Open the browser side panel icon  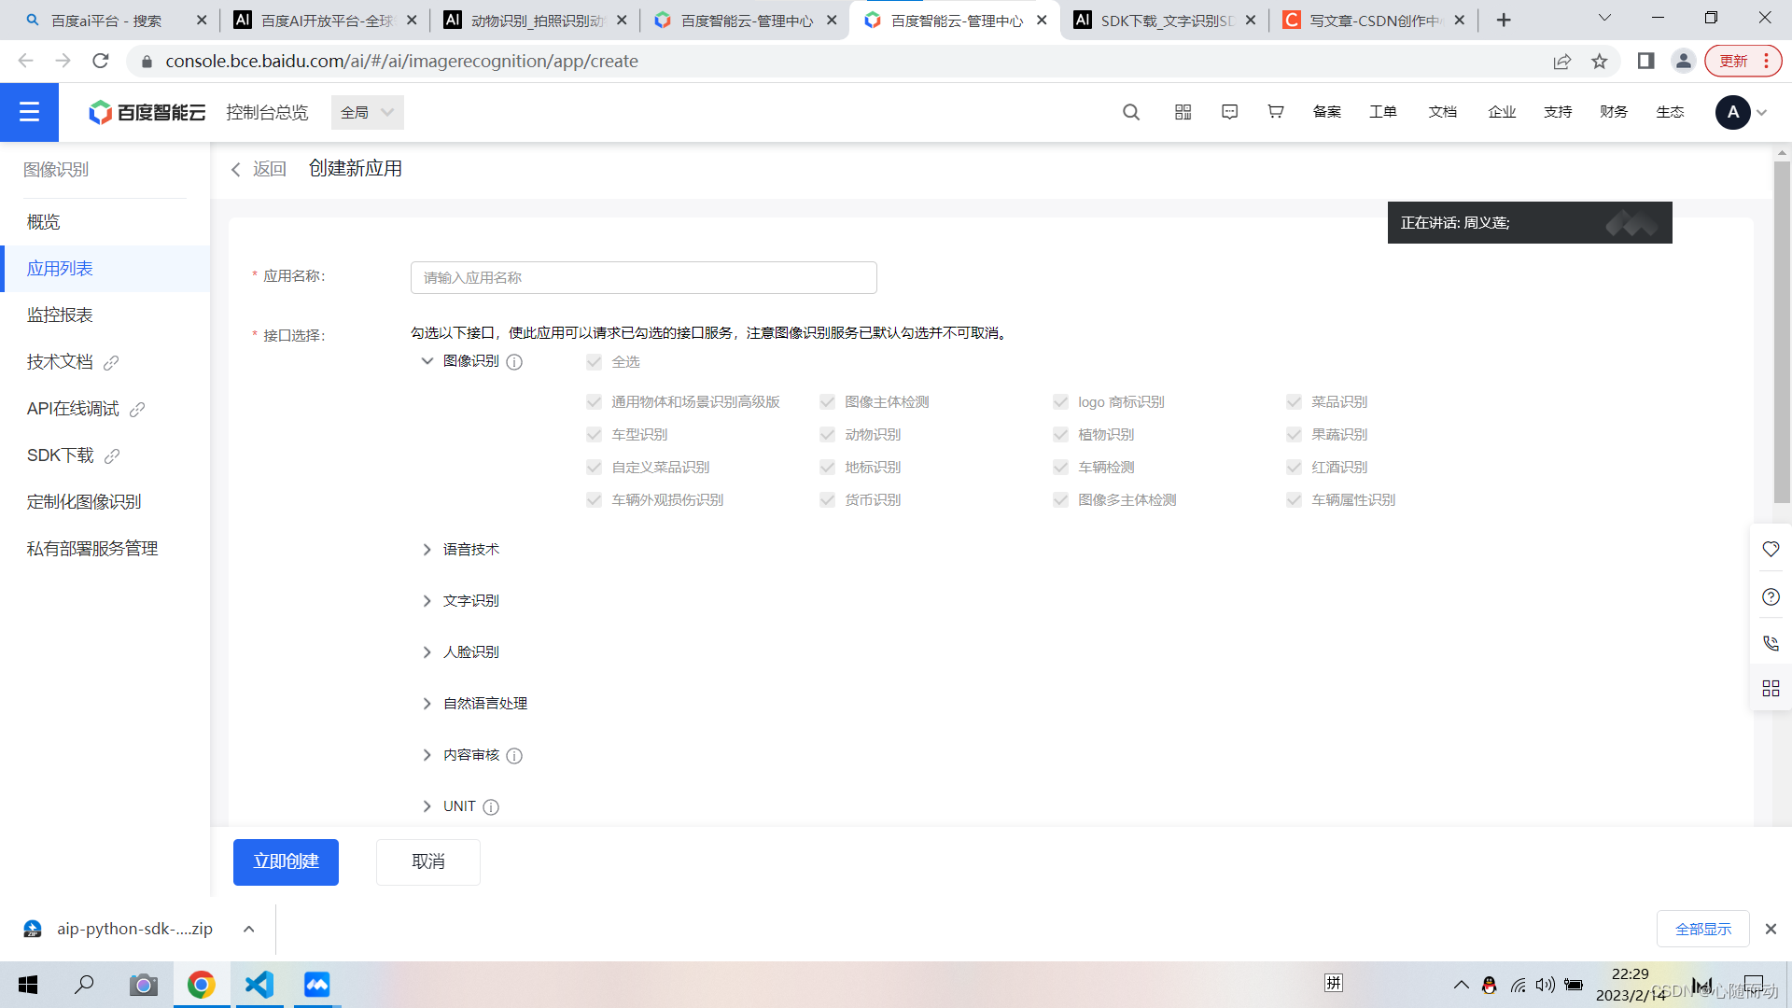(x=1646, y=61)
